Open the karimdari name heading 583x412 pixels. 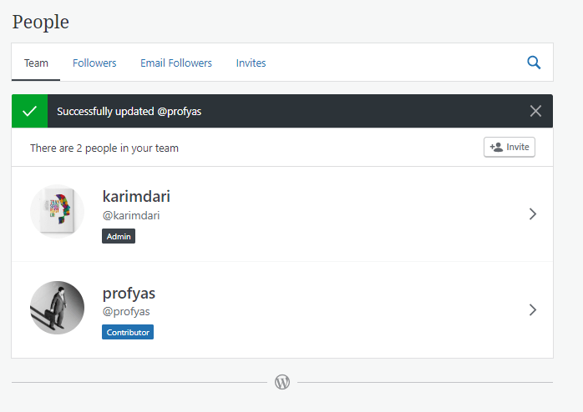coord(136,197)
